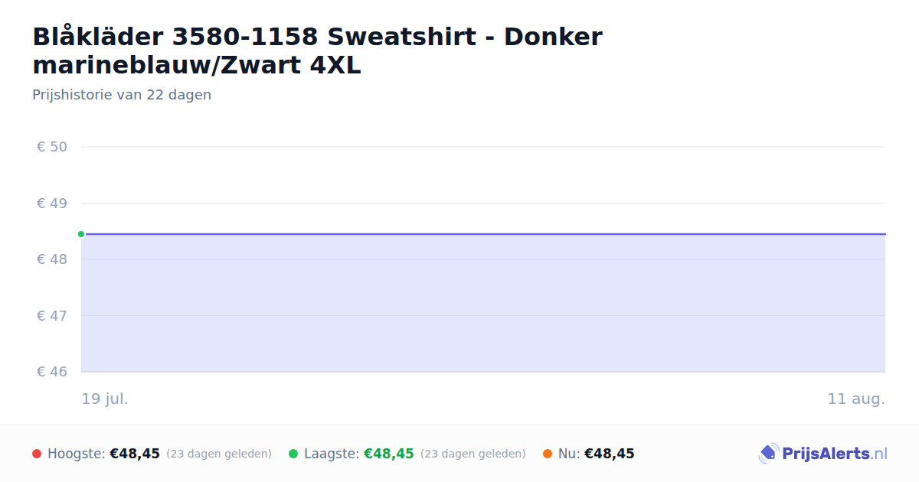The height and width of the screenshot is (482, 919).
Task: Click the Hoogste price €48,45 value
Action: [135, 454]
